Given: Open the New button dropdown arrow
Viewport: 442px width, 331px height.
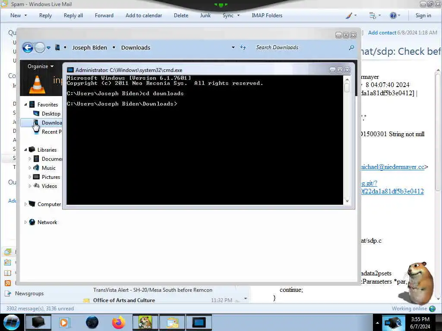Looking at the screenshot, I should pos(26,16).
